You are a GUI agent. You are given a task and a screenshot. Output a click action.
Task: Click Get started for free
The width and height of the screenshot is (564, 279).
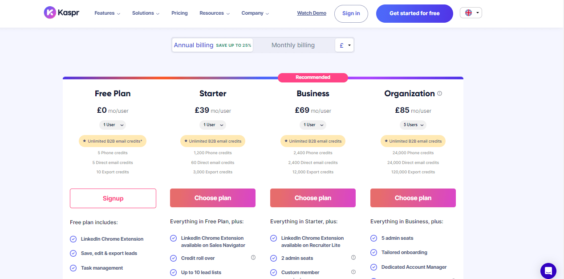coord(414,13)
